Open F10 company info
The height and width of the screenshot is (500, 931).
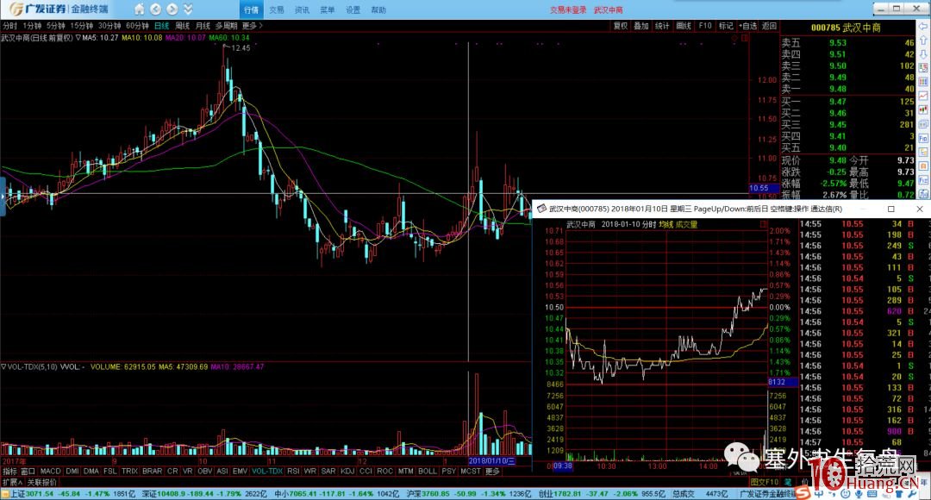tap(705, 26)
